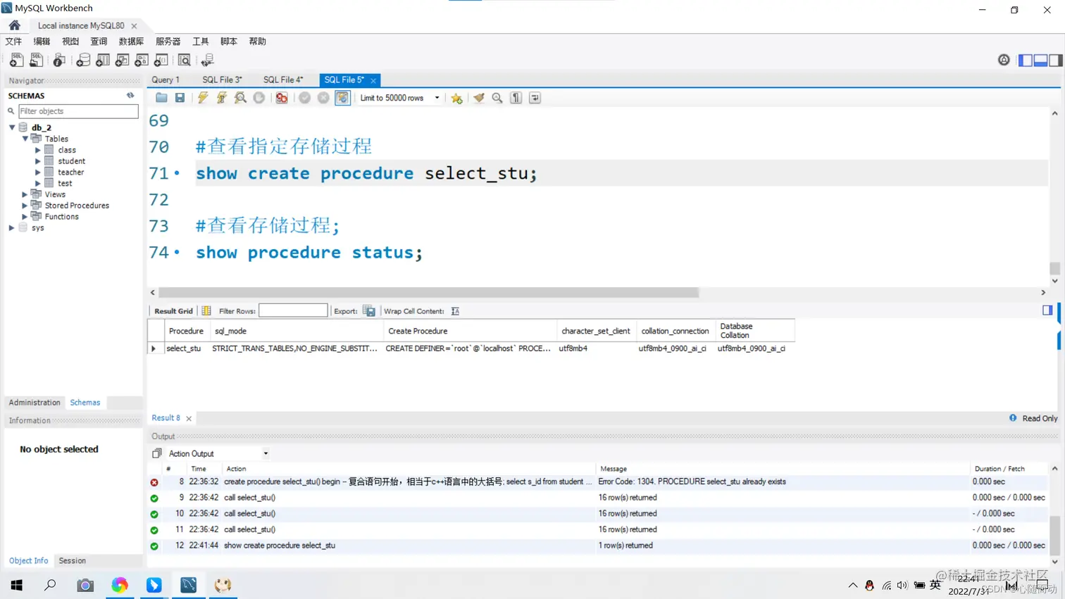Switch to Session tab at bottom
The image size is (1065, 599).
pyautogui.click(x=72, y=561)
